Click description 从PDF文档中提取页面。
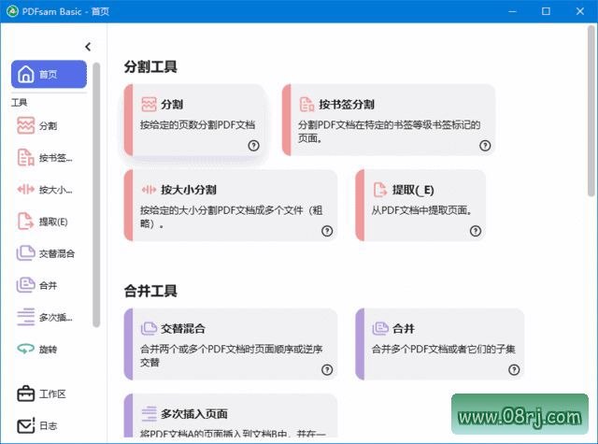The width and height of the screenshot is (598, 444). (x=422, y=210)
